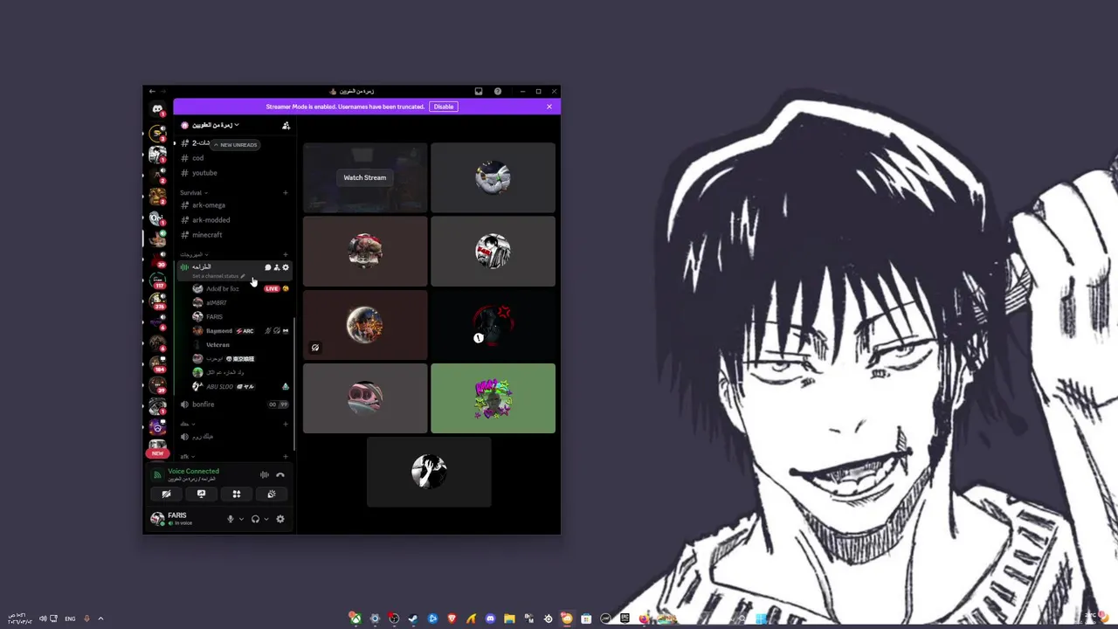Edit channel status pencil icon
Image resolution: width=1118 pixels, height=629 pixels.
(x=243, y=276)
